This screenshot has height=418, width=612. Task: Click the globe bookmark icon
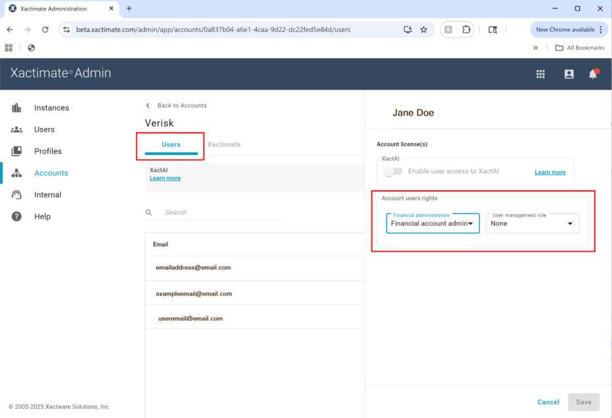[31, 48]
